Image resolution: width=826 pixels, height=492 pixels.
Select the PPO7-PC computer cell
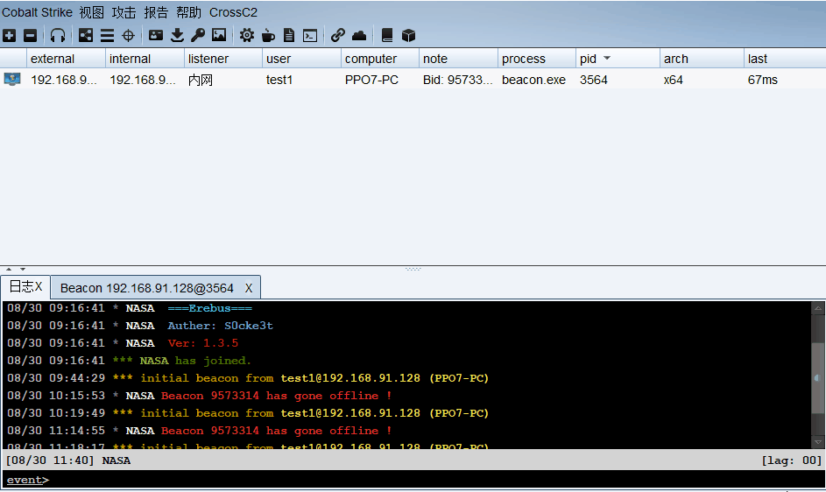(371, 80)
